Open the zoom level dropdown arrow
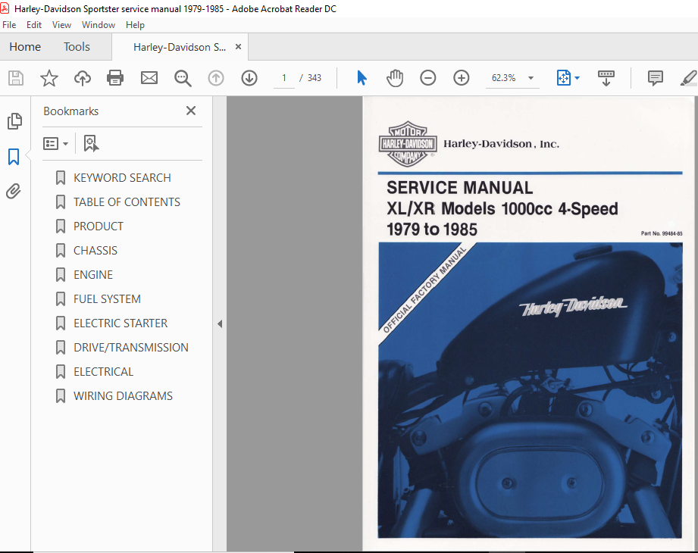698x553 pixels. click(531, 78)
